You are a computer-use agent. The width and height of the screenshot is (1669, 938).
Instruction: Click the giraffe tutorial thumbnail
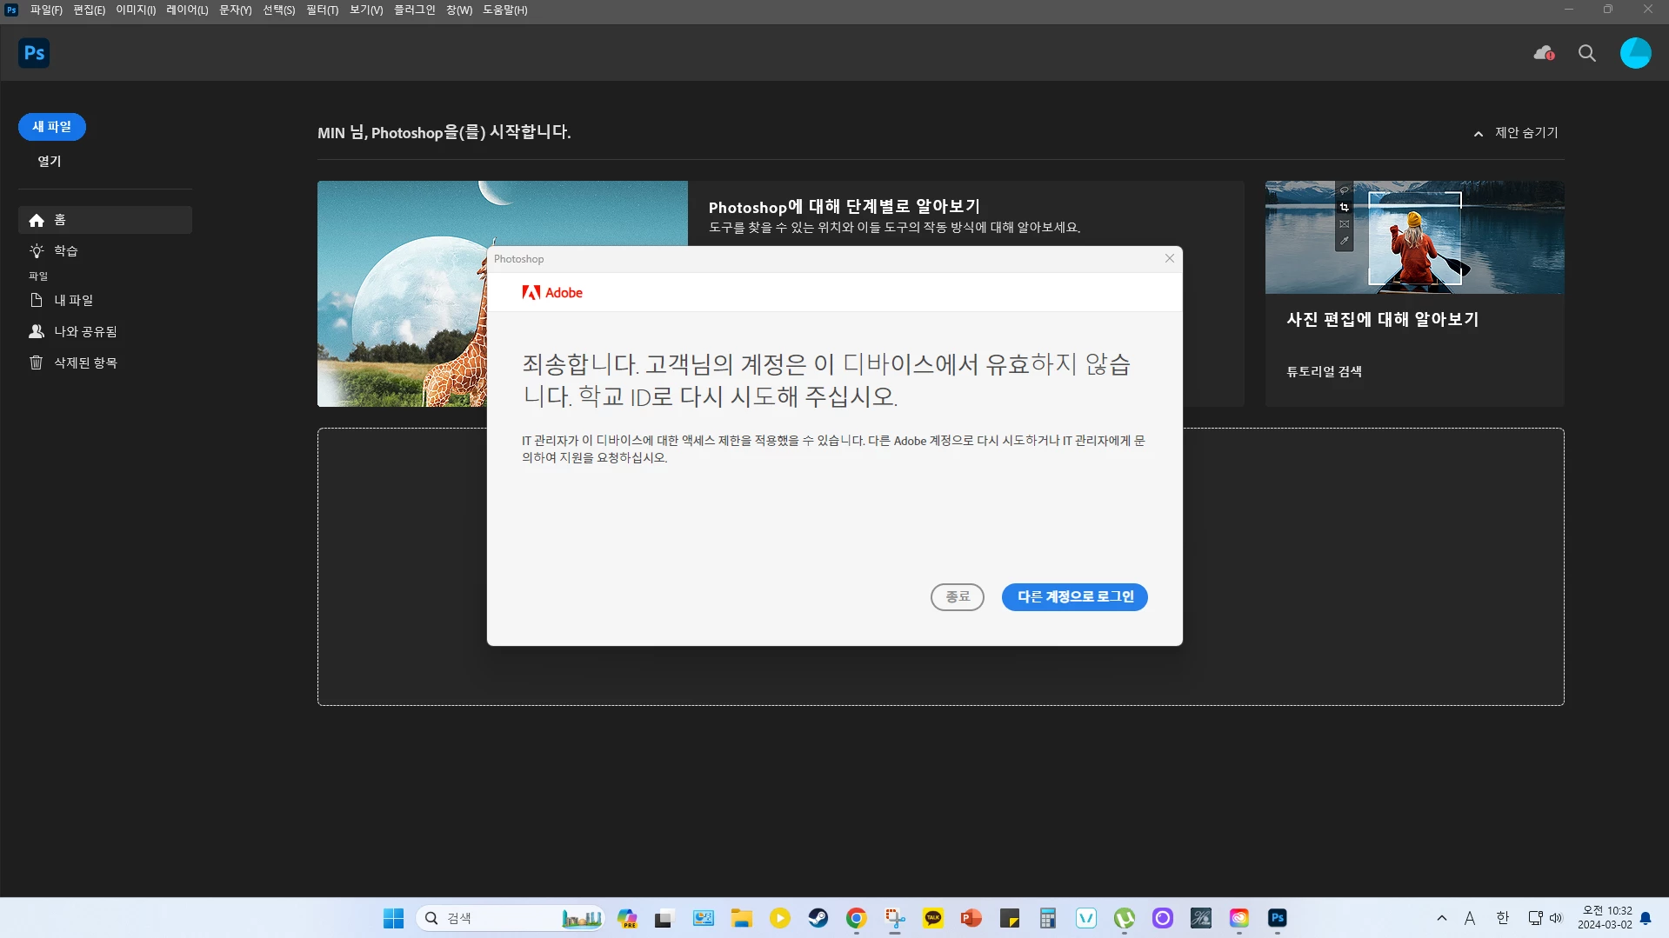(403, 294)
